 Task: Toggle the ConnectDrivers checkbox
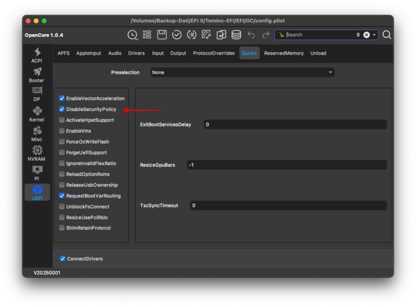pyautogui.click(x=62, y=259)
